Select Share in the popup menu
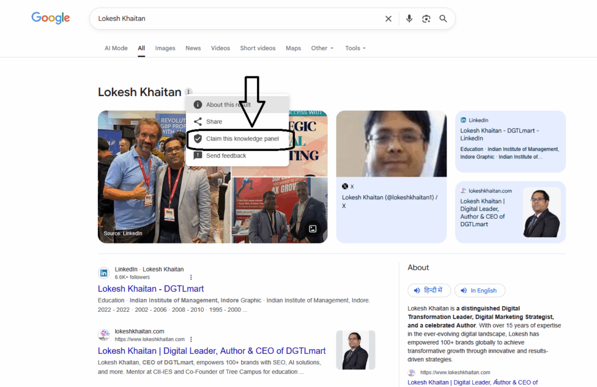This screenshot has height=387, width=597. [x=214, y=122]
